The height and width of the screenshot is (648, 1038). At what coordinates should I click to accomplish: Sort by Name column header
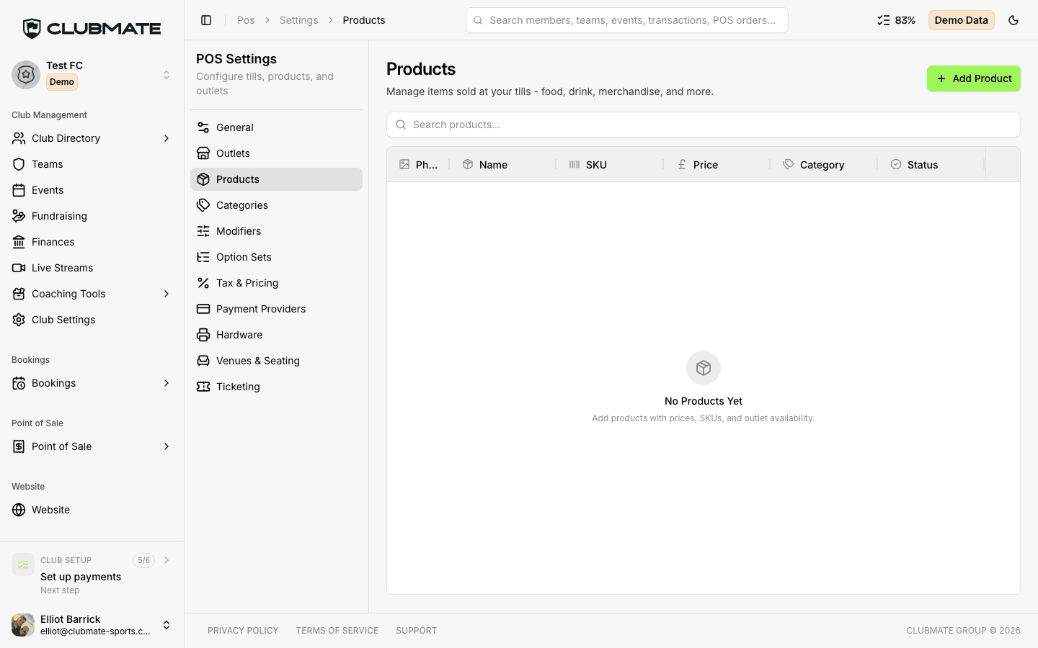503,165
